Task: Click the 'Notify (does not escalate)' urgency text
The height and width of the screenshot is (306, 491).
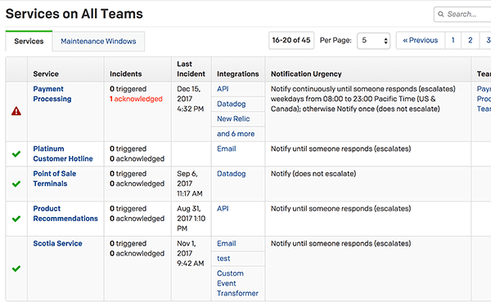Action: (x=313, y=174)
